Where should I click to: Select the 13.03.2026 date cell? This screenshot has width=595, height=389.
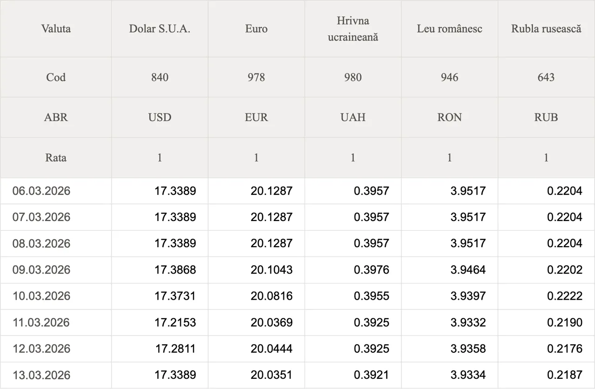41,375
